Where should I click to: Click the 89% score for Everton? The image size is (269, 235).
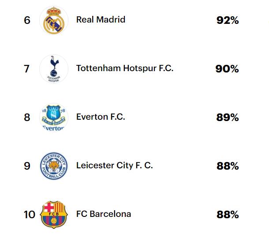coord(228,117)
